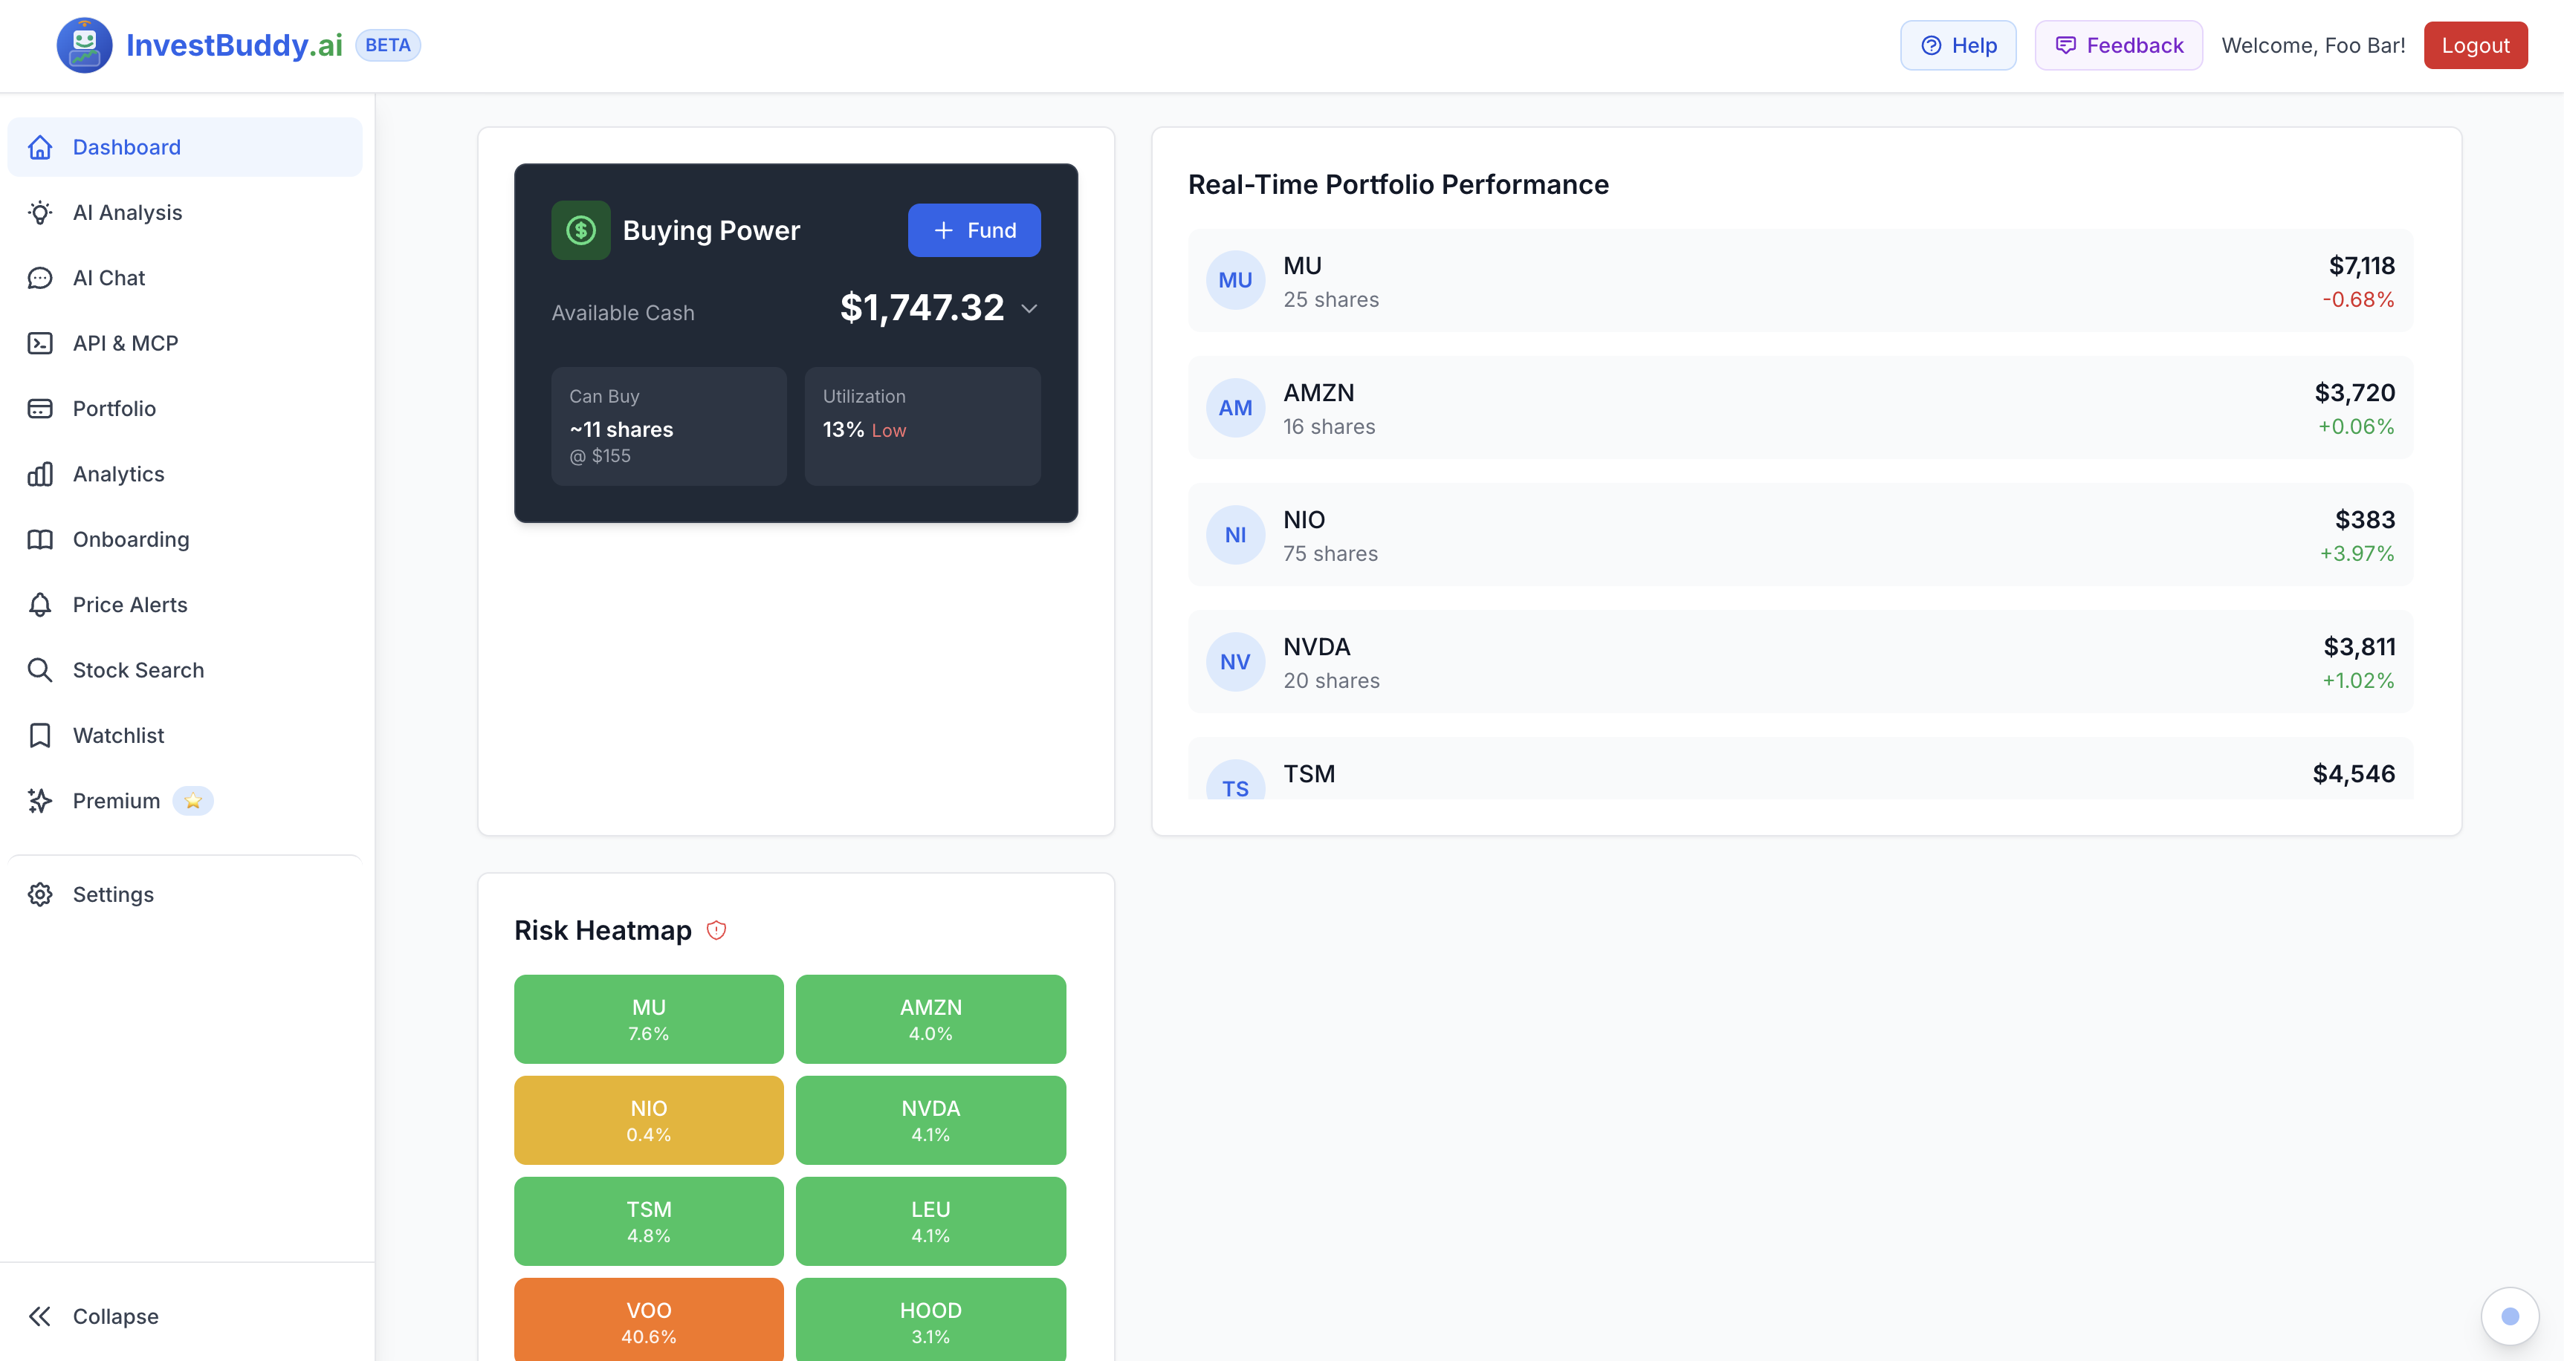
Task: Click the Risk Heatmap shield icon
Action: (x=716, y=930)
